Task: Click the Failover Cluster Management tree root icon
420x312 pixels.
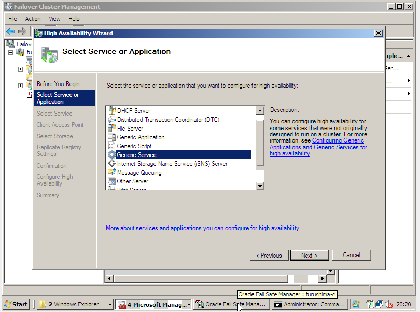Action: 10,44
